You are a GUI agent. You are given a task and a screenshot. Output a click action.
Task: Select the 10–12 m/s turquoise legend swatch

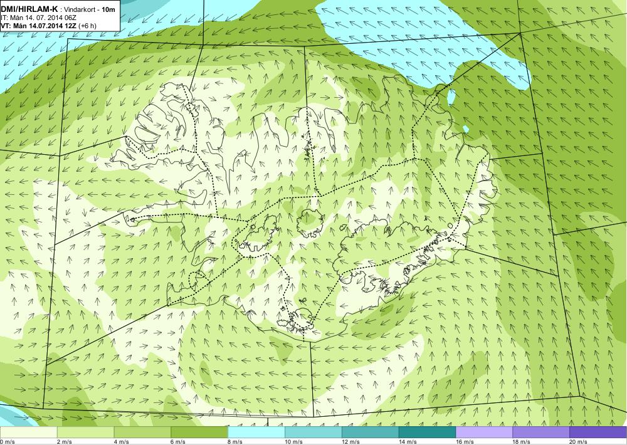pyautogui.click(x=313, y=432)
